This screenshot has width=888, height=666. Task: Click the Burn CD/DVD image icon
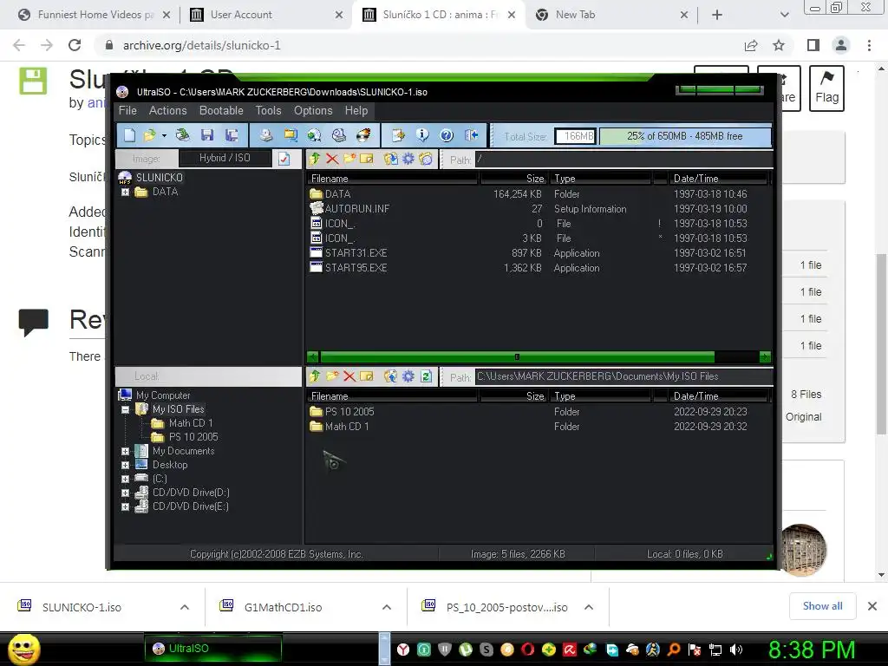[x=363, y=135]
